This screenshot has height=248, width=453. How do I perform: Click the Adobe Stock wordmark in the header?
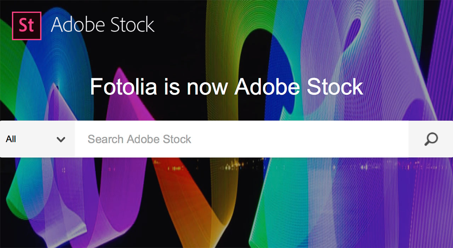click(x=103, y=25)
